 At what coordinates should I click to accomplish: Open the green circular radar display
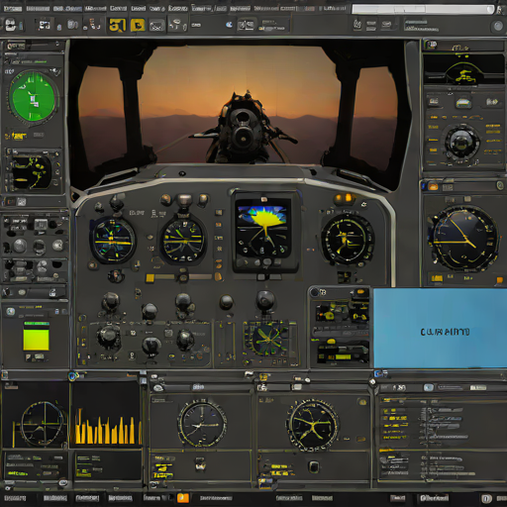click(x=34, y=97)
